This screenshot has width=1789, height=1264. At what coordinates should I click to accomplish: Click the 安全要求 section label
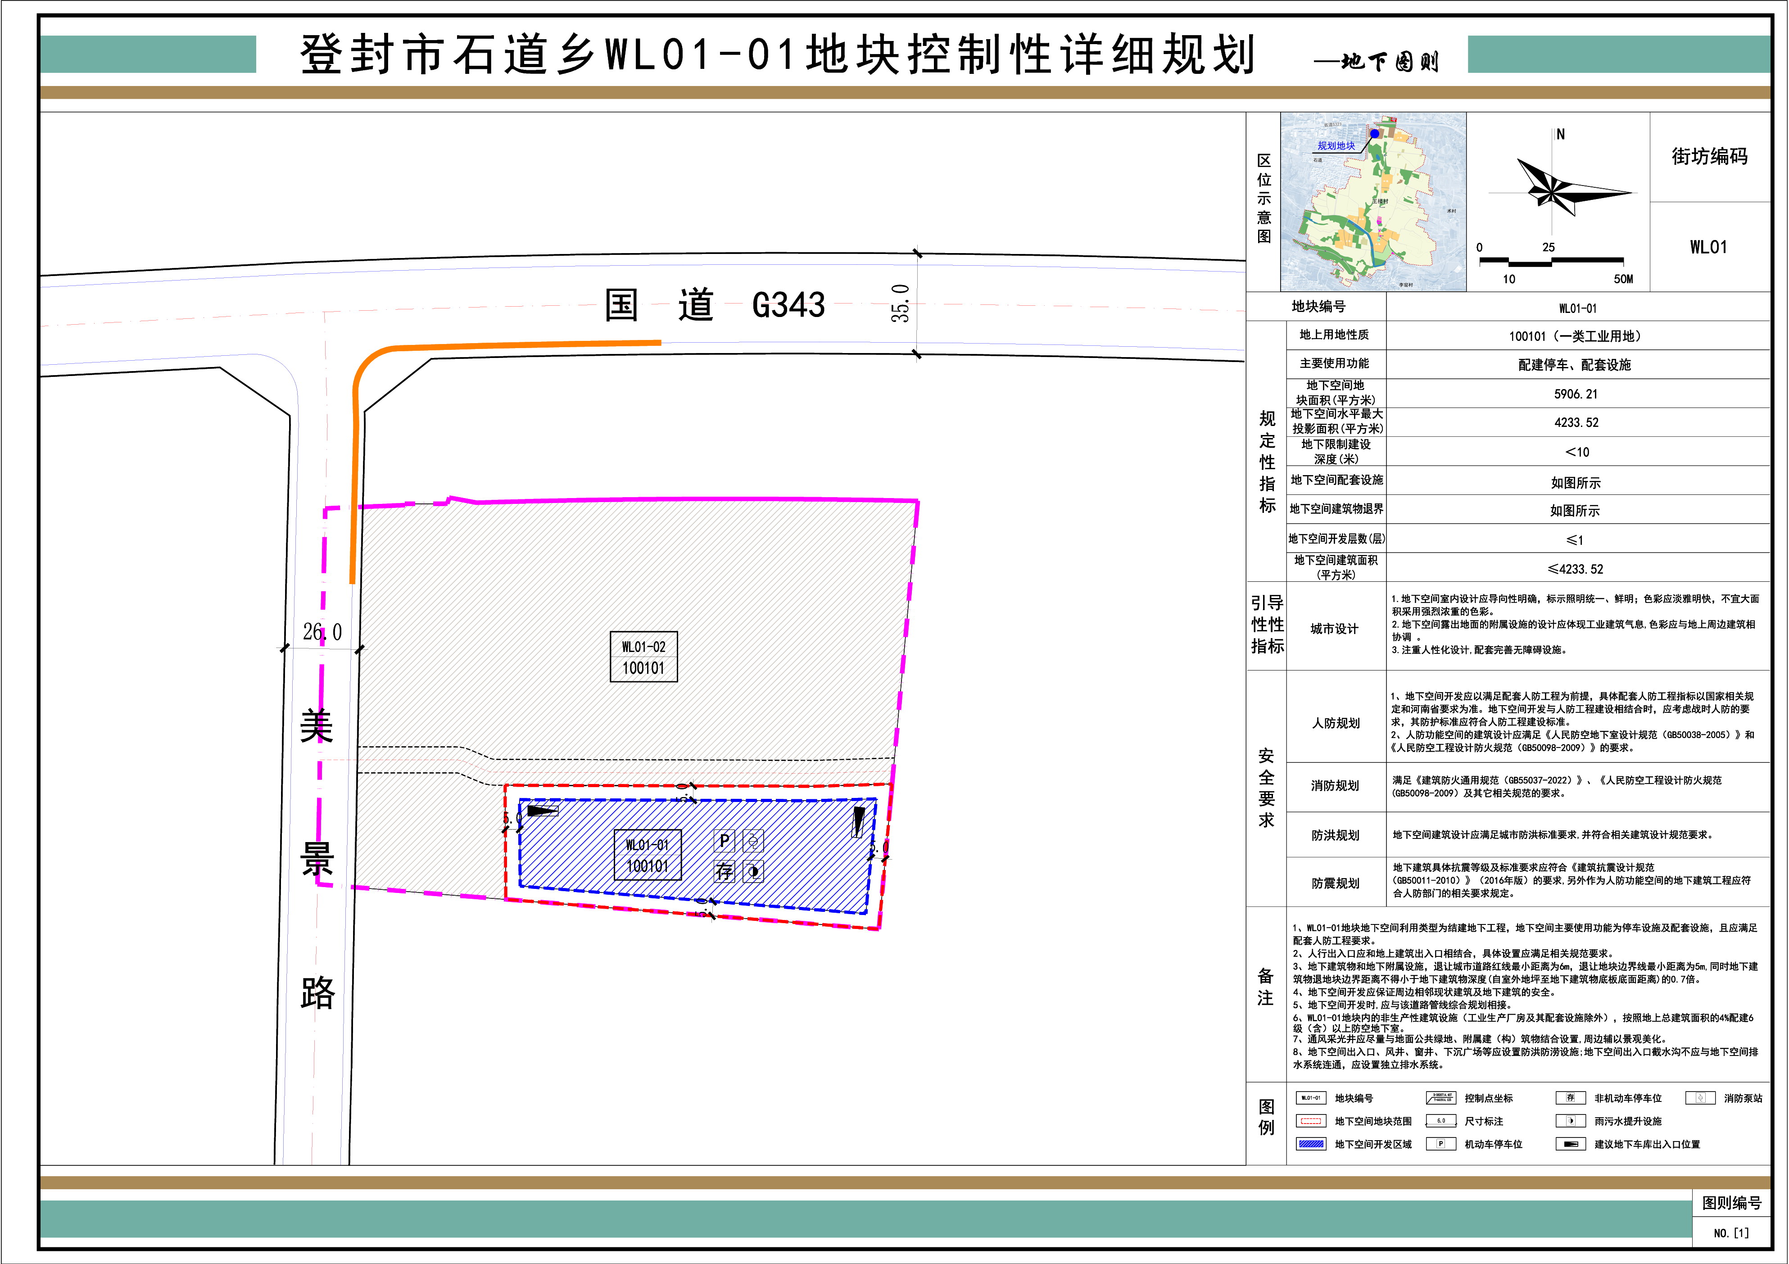pos(1266,788)
